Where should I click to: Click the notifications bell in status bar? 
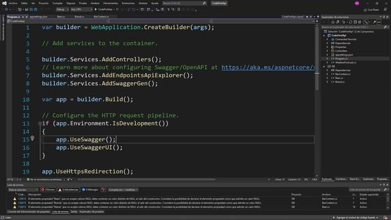(x=386, y=218)
